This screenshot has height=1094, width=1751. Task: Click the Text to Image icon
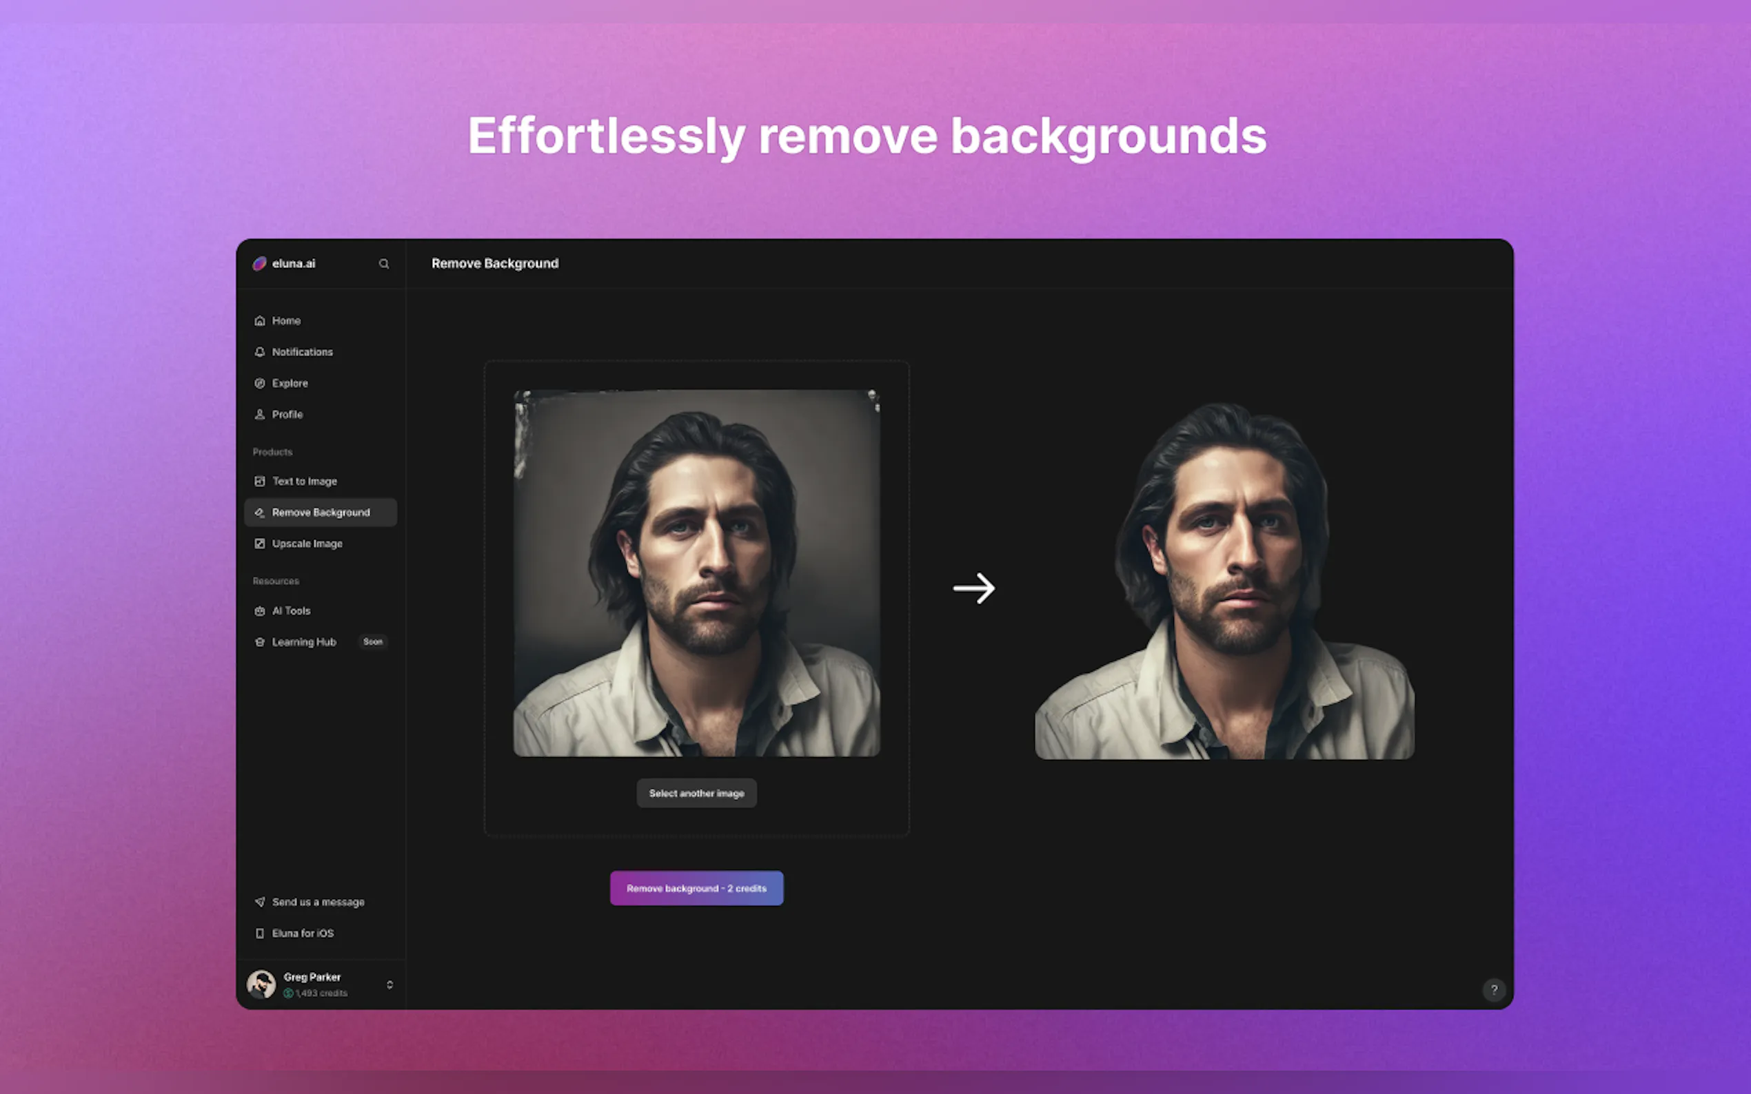pyautogui.click(x=260, y=481)
